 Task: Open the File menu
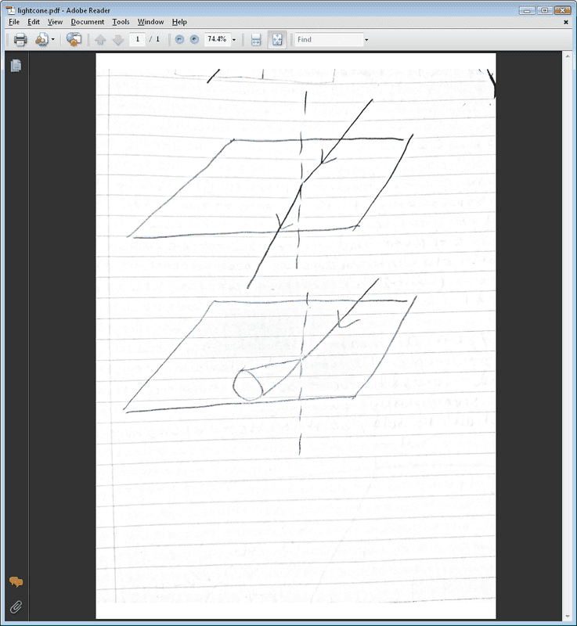point(14,22)
